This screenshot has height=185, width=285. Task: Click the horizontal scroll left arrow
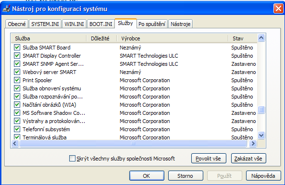[x=15, y=144]
